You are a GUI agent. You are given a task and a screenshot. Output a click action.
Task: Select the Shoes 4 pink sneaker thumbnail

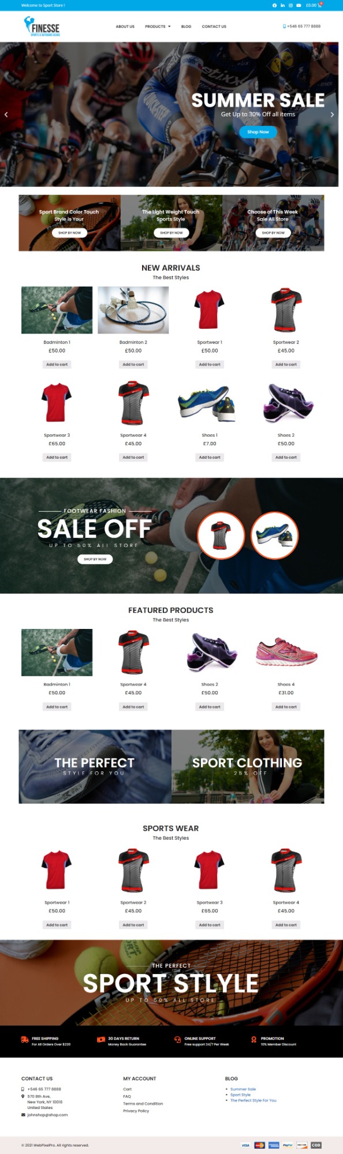[x=286, y=652]
